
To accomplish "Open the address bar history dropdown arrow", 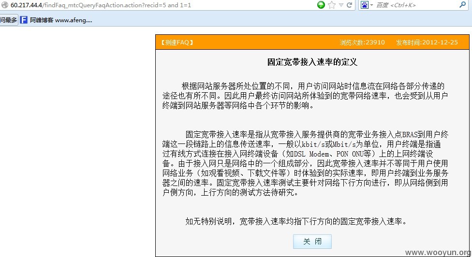I will point(341,5).
